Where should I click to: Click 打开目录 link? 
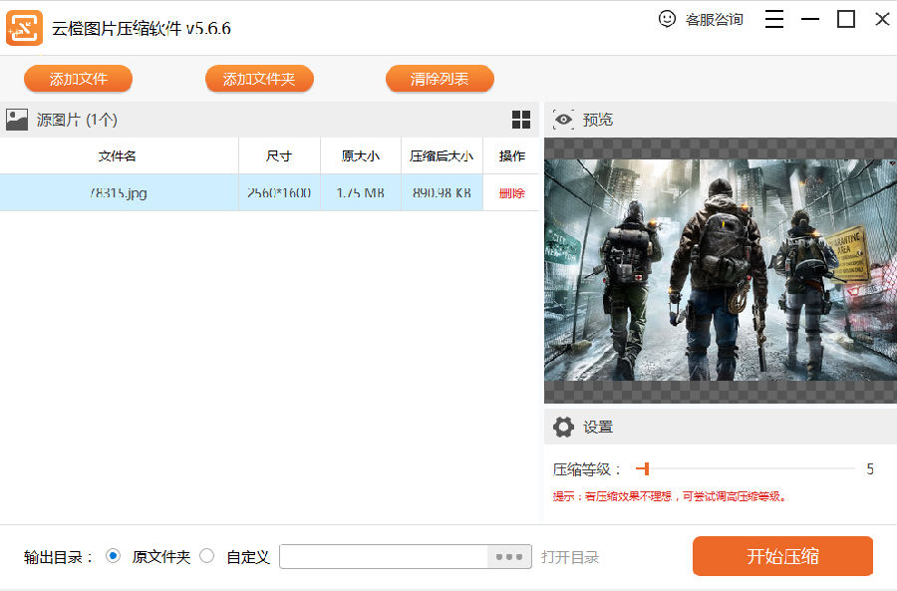[570, 557]
